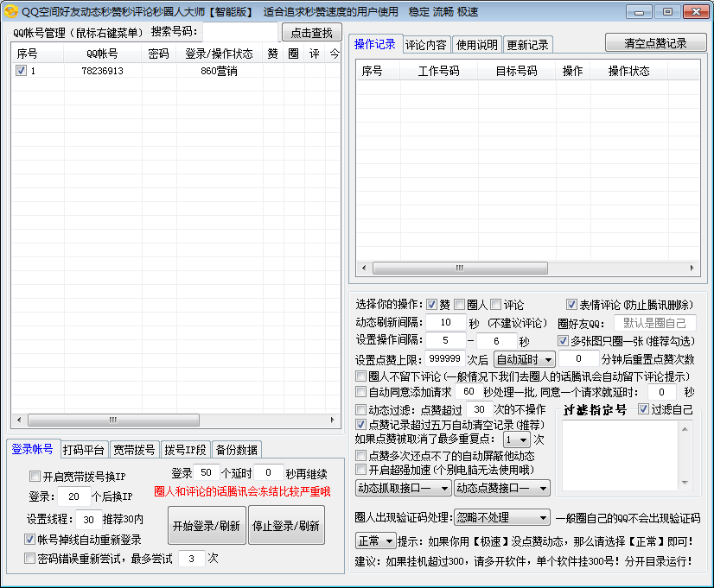Click the 圈好友QQ input field

[655, 323]
